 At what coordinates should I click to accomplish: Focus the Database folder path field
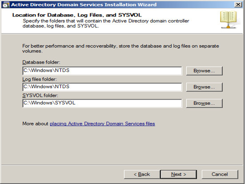102,71
